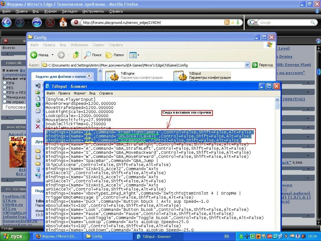Click Explorer file list scroll up arrow
This screenshot has height=241, width=321.
click(100, 71)
